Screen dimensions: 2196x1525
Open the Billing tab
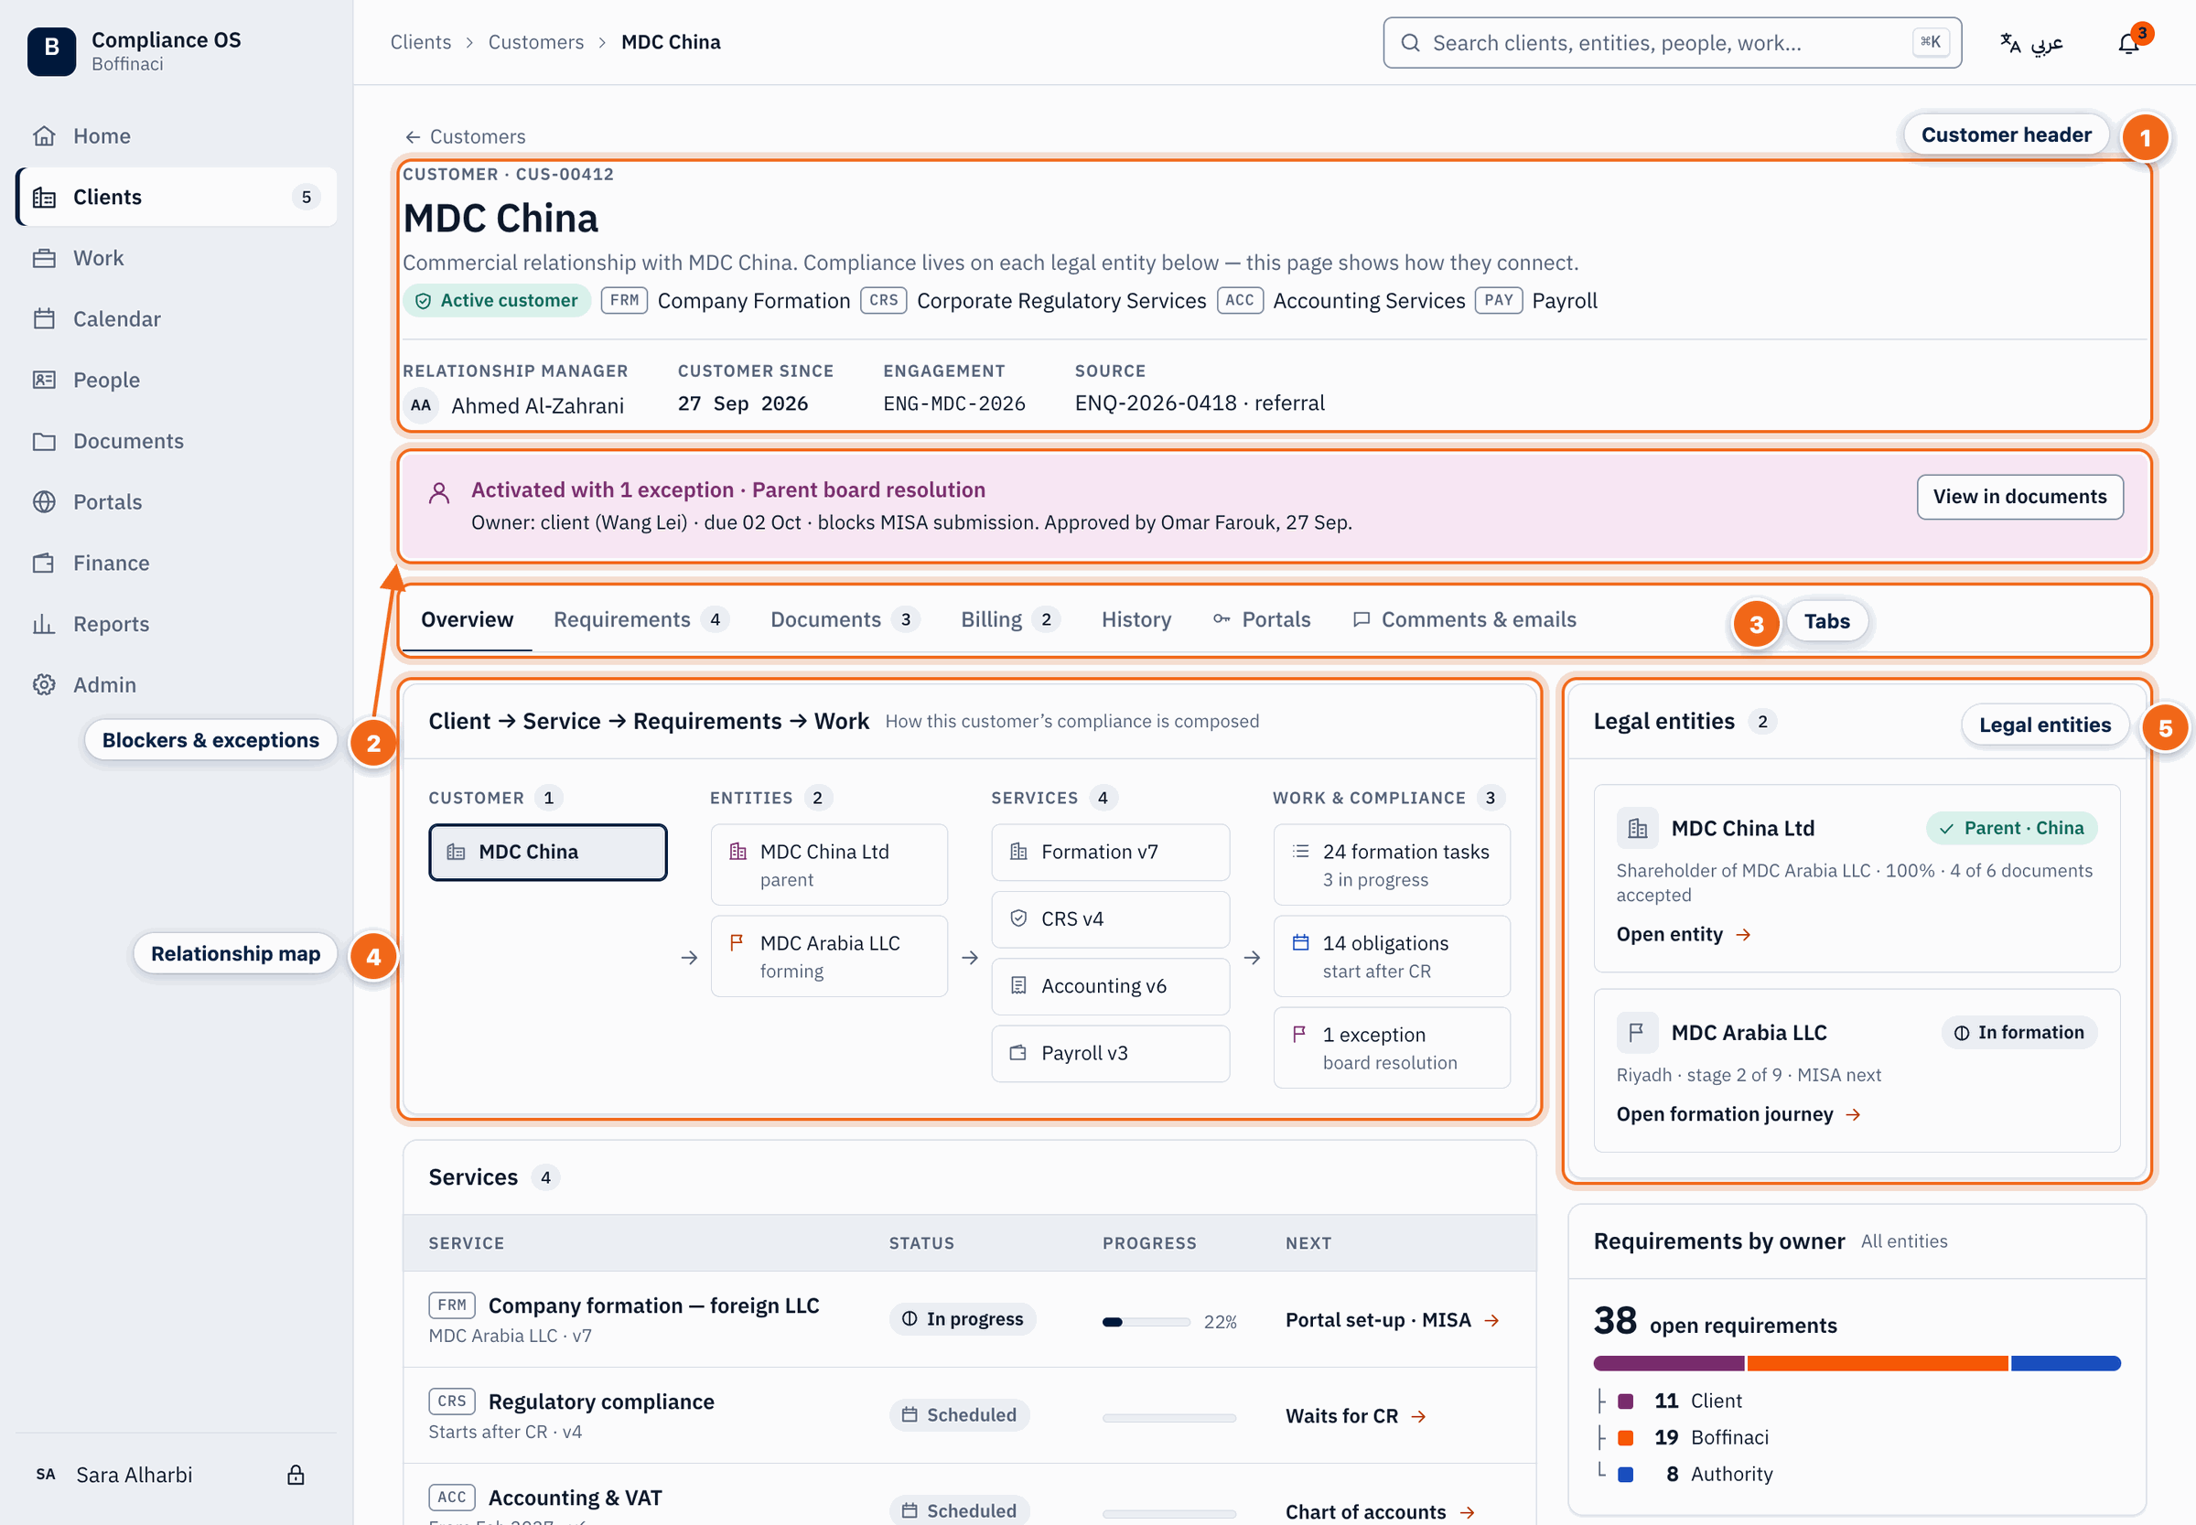pyautogui.click(x=1010, y=619)
